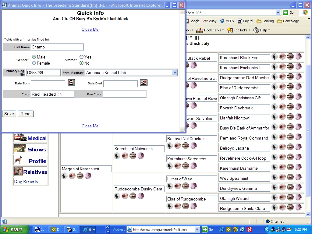The width and height of the screenshot is (312, 234).
Task: Select the Male gender radio button
Action: coord(34,57)
